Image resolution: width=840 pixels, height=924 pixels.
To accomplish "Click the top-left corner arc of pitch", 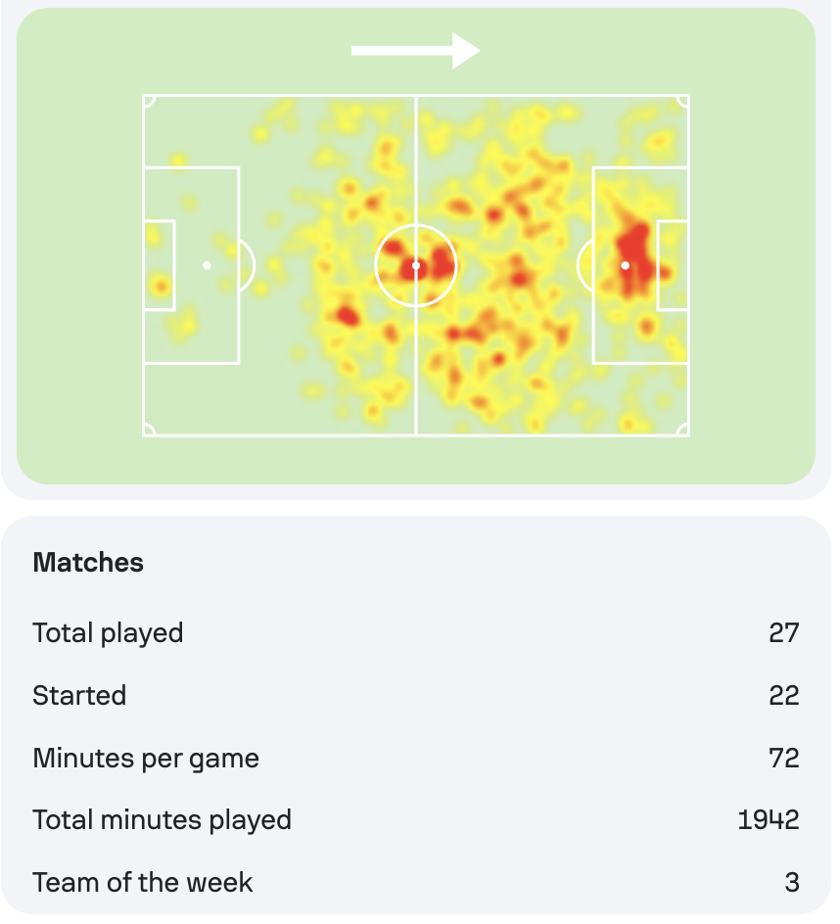I will (x=150, y=102).
